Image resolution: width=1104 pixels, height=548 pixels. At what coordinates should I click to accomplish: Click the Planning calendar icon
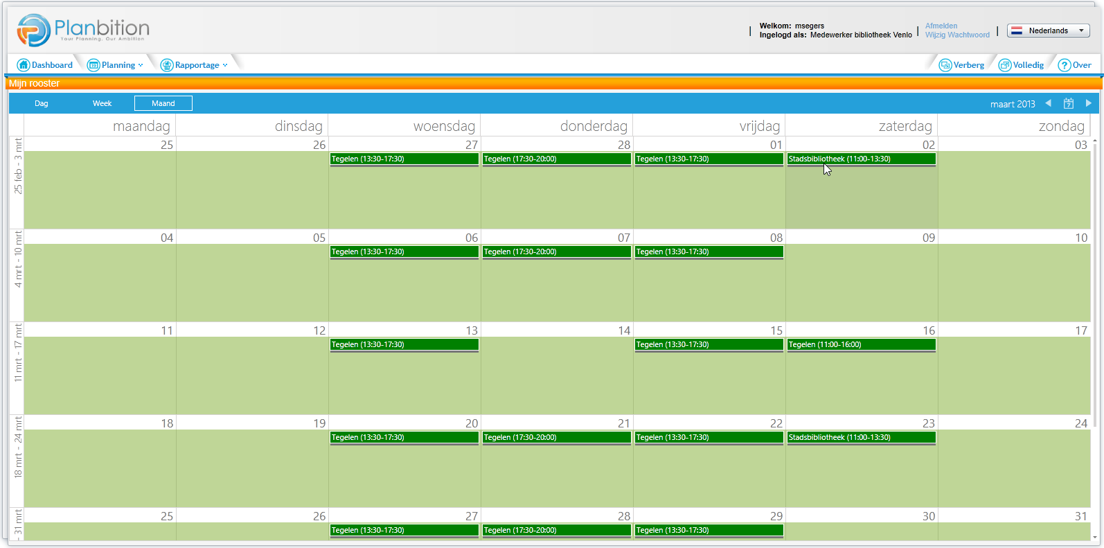coord(94,65)
